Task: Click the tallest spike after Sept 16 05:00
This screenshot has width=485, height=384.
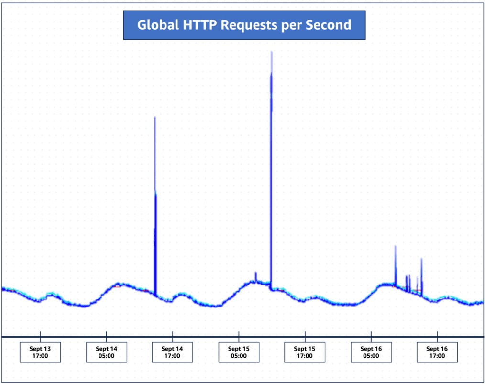Action: [396, 247]
